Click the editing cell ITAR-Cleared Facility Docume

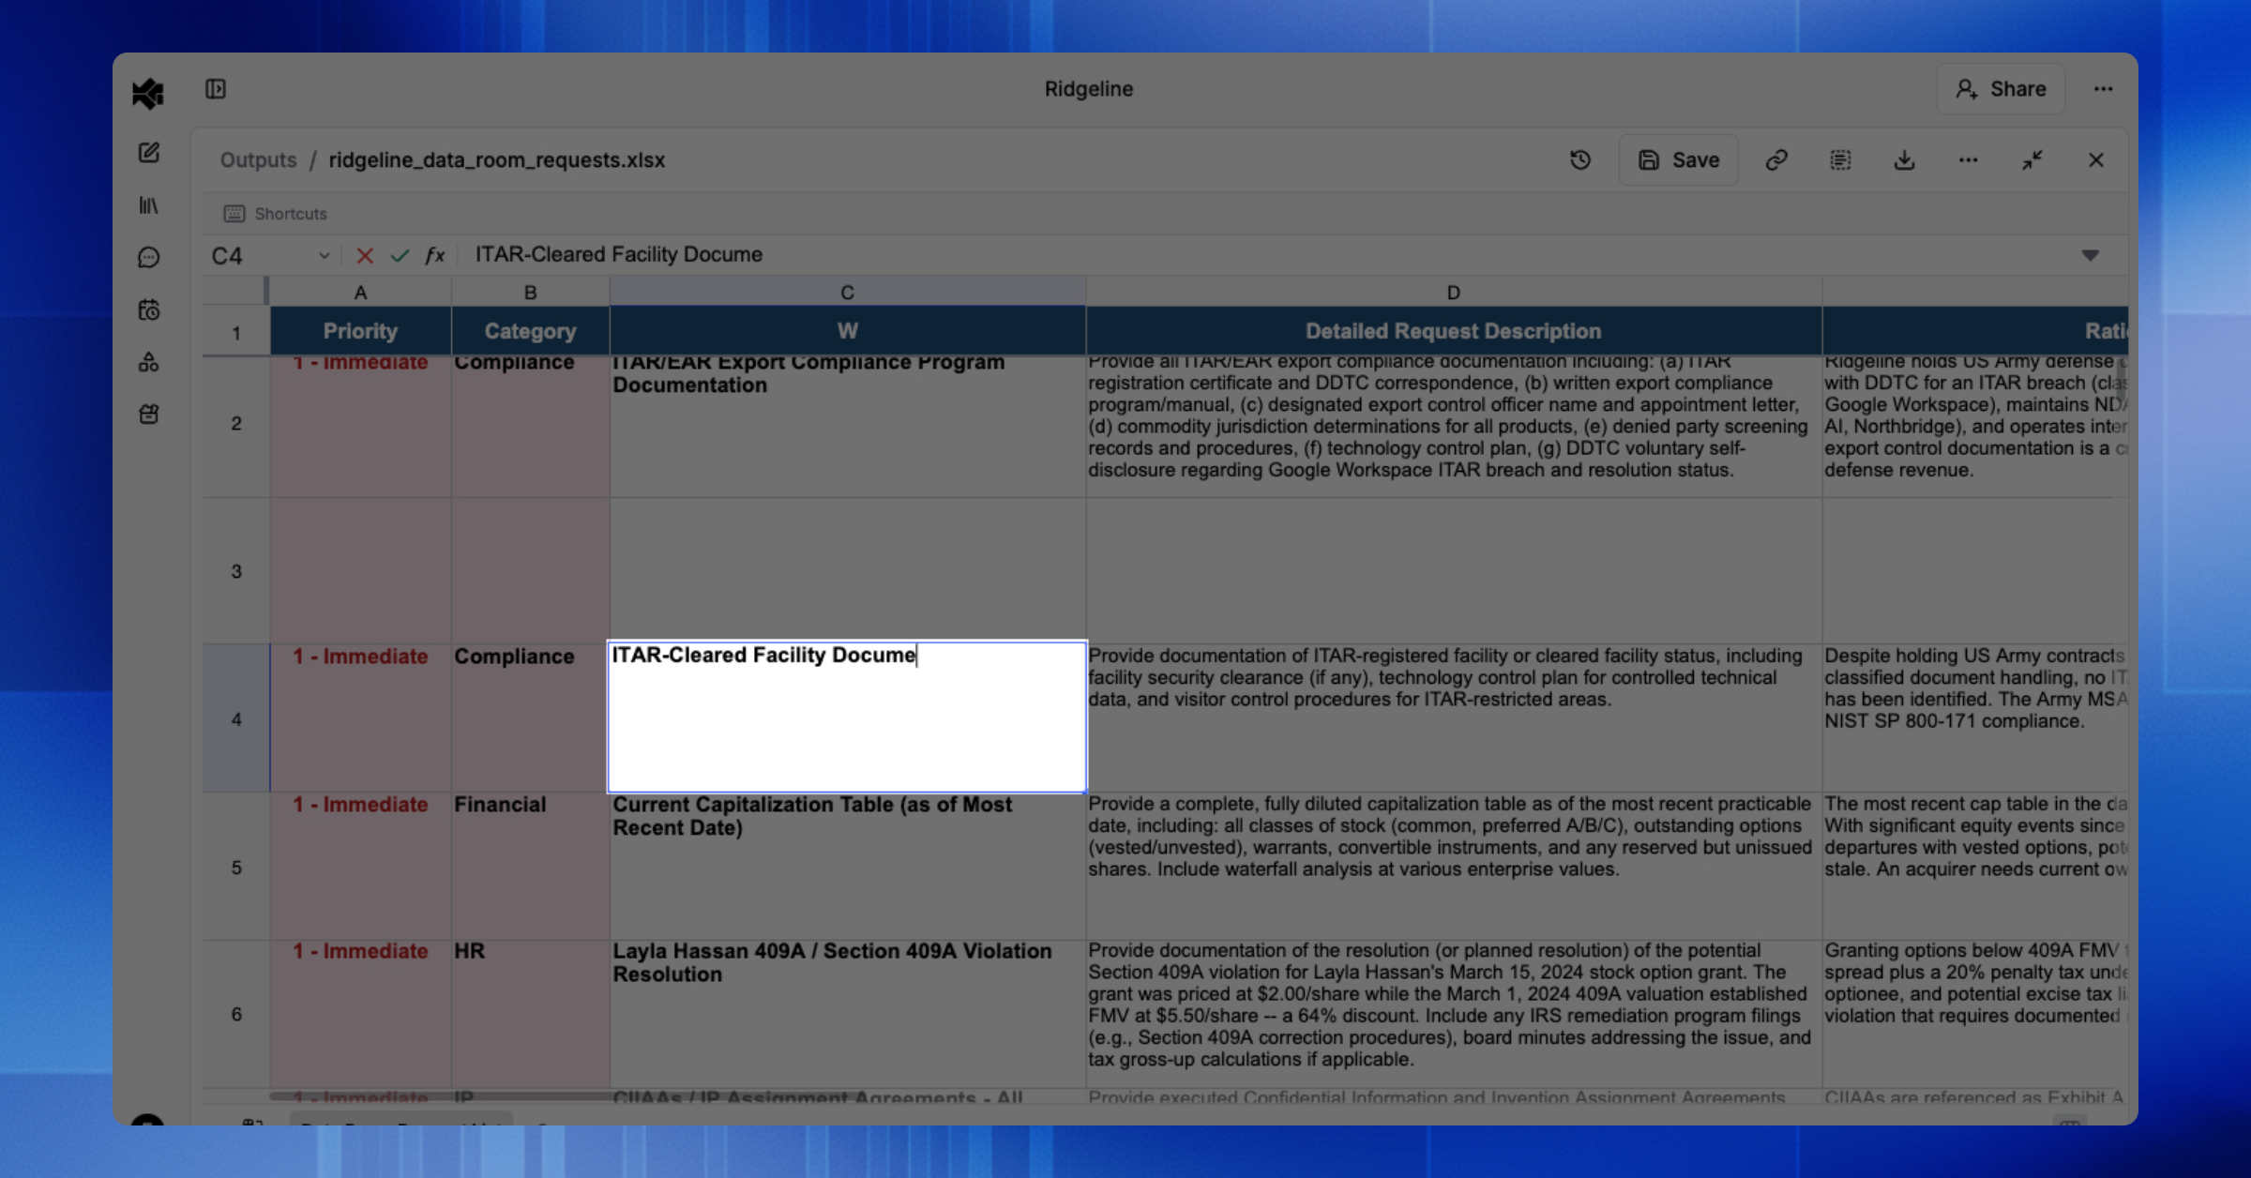click(x=847, y=717)
